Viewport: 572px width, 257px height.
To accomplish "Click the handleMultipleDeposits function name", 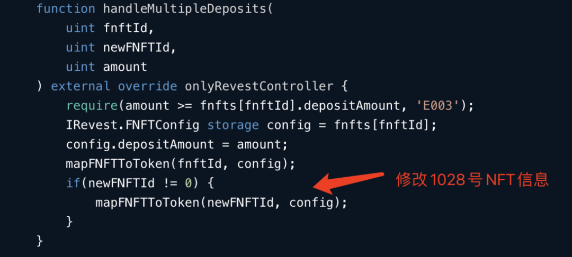I will pyautogui.click(x=185, y=9).
